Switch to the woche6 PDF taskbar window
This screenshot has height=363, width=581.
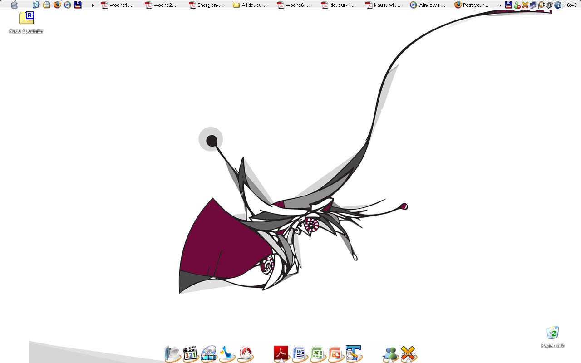click(x=294, y=5)
